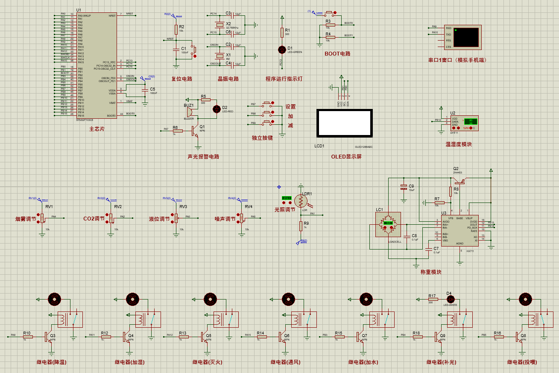Click motor above the 降温 relay

click(x=54, y=300)
